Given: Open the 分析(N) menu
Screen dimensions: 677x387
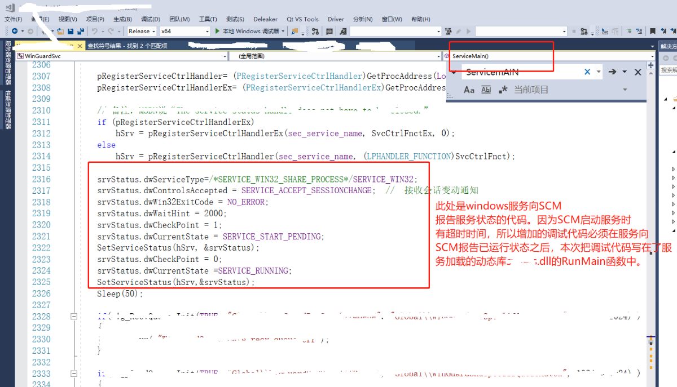Looking at the screenshot, I should (x=363, y=19).
